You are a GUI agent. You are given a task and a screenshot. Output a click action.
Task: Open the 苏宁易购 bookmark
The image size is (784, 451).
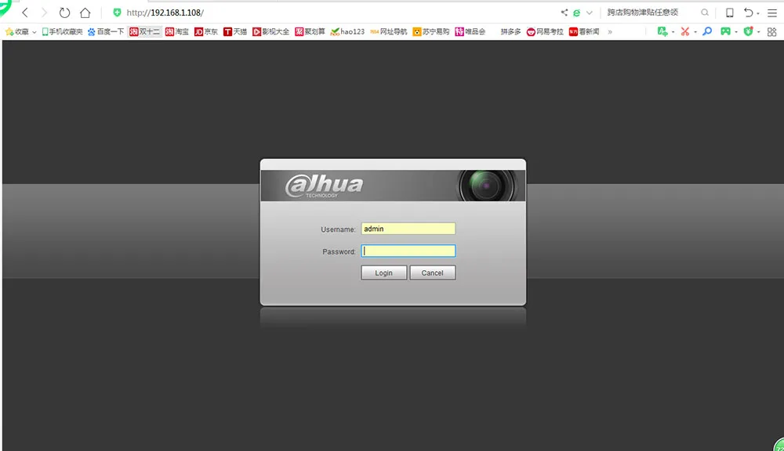431,31
